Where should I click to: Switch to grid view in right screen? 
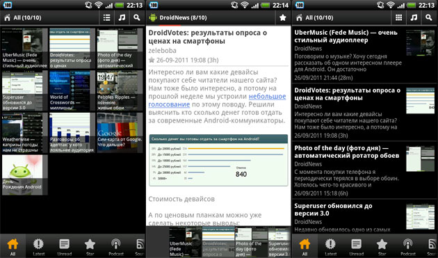[398, 17]
